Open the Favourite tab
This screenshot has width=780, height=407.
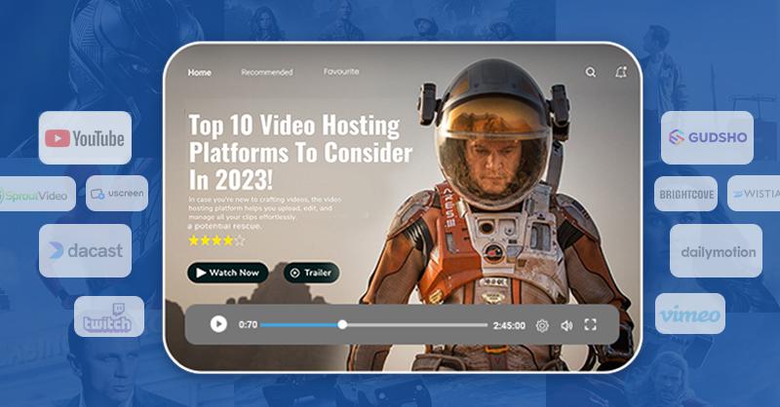coord(341,71)
